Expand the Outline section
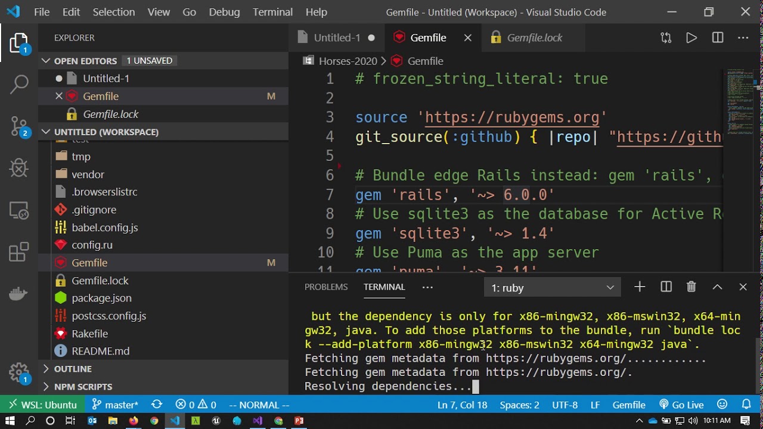 [x=163, y=369]
